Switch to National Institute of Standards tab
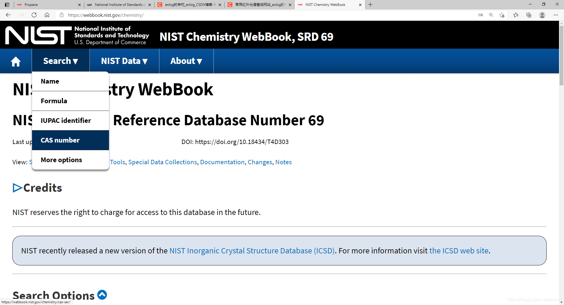Viewport: 564px width, 305px height. 119,5
